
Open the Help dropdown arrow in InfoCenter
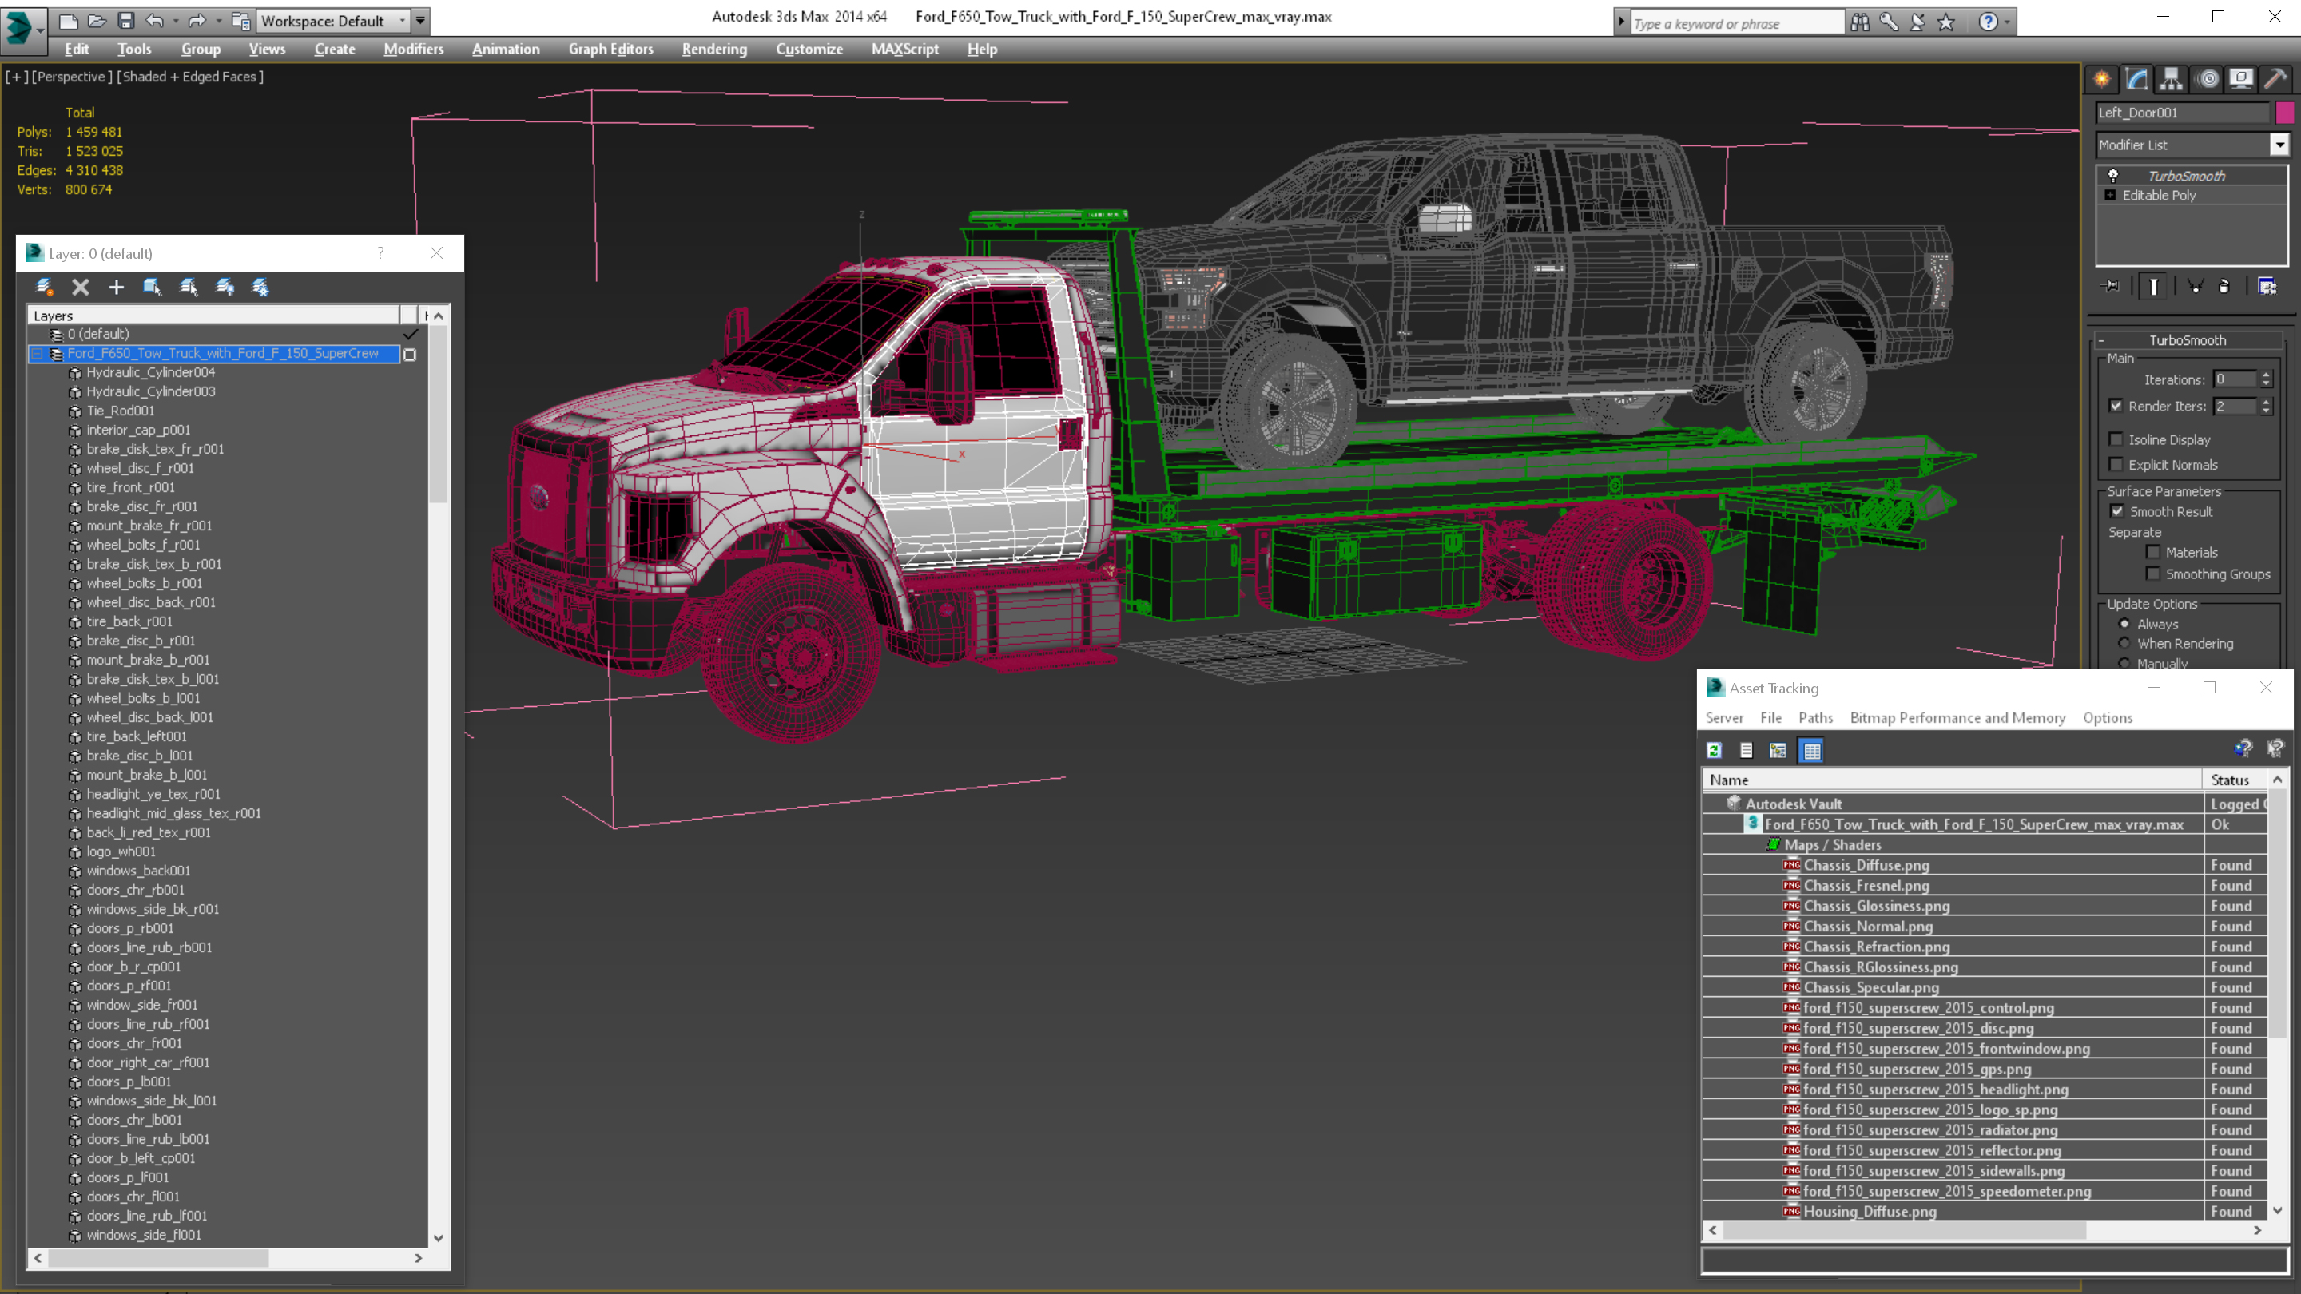[2007, 22]
